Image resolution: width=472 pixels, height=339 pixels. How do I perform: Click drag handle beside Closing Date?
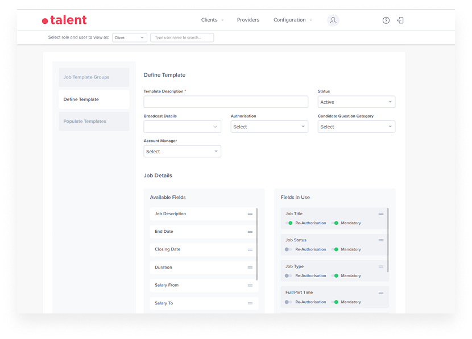click(x=250, y=249)
